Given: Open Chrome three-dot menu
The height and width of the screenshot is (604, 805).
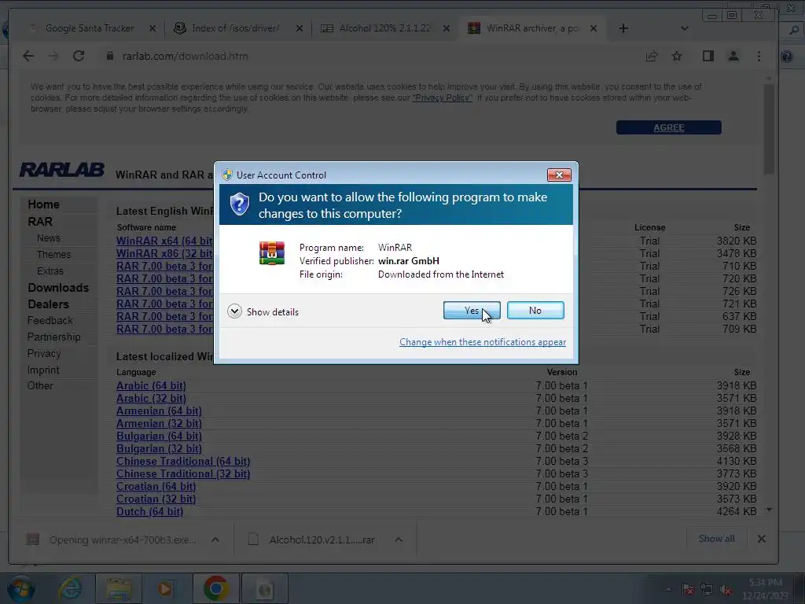Looking at the screenshot, I should 759,56.
